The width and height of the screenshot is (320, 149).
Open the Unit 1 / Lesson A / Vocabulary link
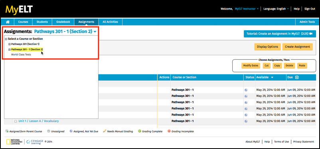click(x=39, y=121)
